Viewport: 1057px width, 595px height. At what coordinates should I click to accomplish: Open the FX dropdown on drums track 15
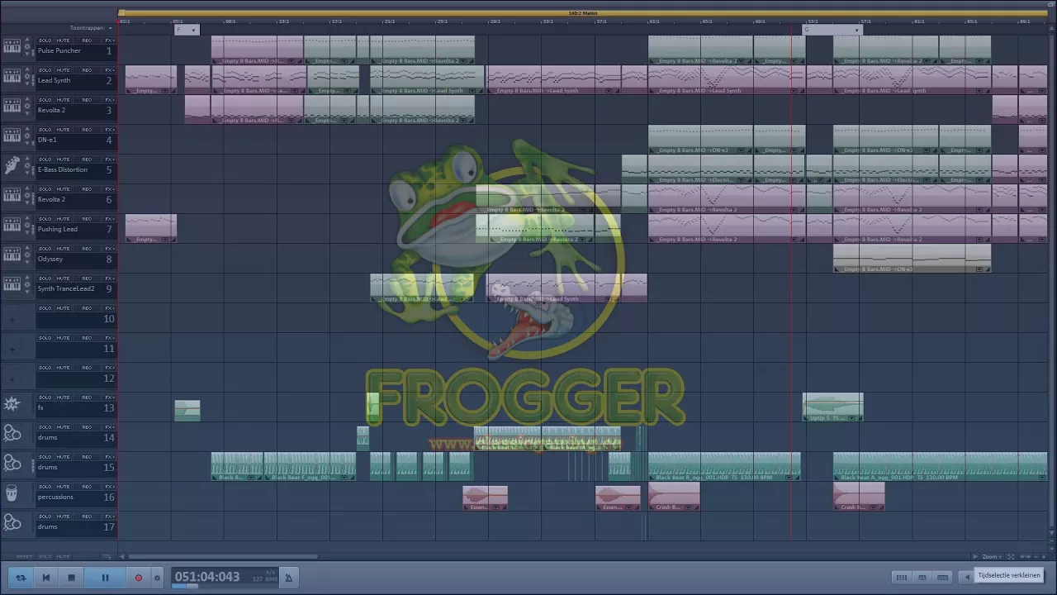click(x=109, y=457)
